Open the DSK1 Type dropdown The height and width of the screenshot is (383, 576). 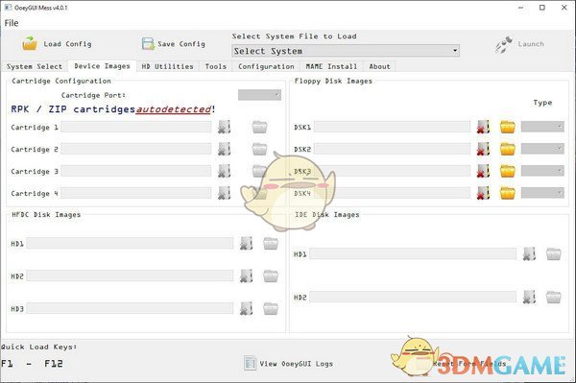pos(542,127)
